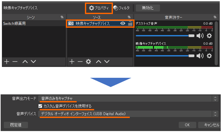This screenshot has height=132, width=222.
Task: Mute 映像キャプチャデバイス audio speaker icon
Action: point(200,56)
